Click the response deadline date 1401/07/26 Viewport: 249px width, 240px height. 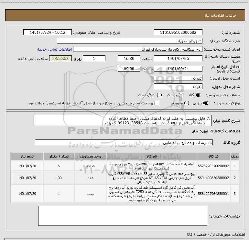(178, 58)
